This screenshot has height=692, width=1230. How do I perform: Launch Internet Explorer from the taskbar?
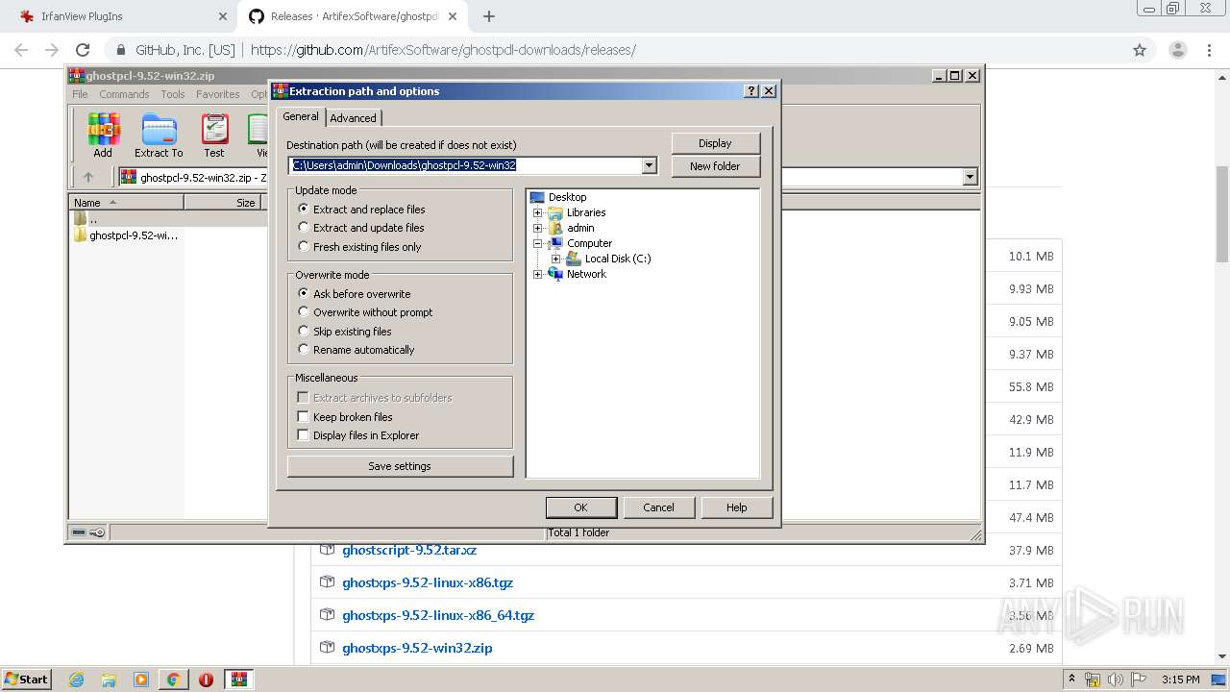76,680
